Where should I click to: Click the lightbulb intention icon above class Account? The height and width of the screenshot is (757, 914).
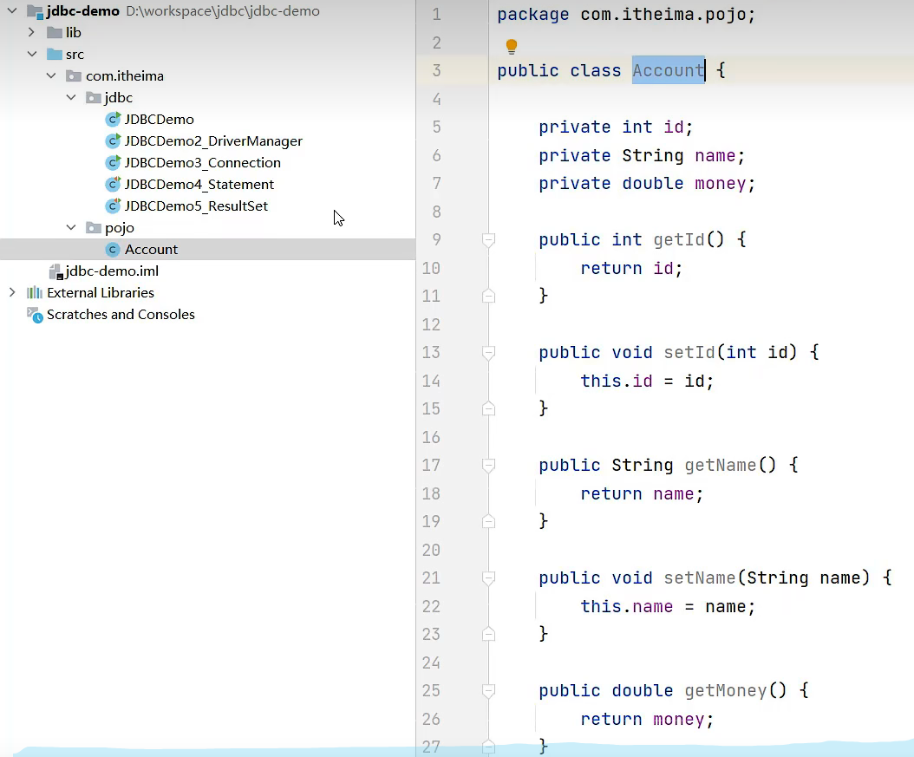coord(511,45)
